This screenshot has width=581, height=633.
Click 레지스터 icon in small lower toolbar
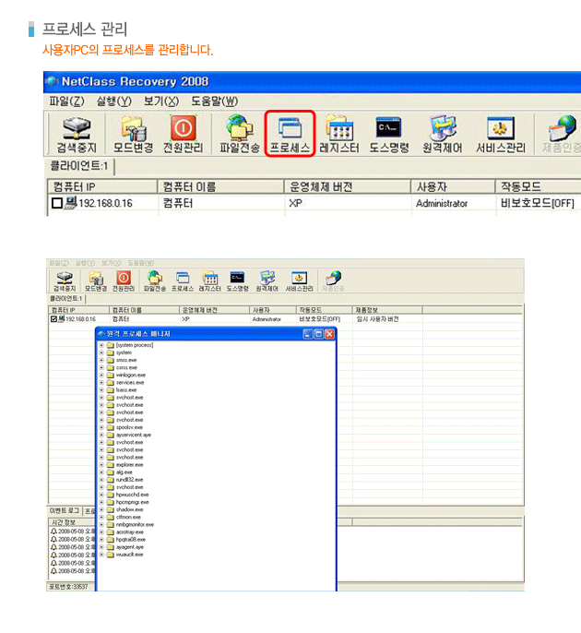pyautogui.click(x=210, y=281)
